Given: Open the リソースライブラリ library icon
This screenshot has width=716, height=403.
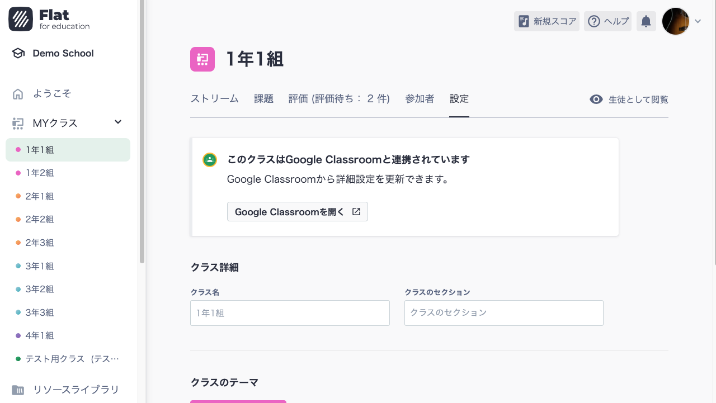Looking at the screenshot, I should pyautogui.click(x=17, y=389).
